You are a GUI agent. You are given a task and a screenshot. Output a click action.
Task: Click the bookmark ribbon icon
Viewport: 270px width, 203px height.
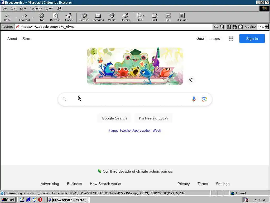[x=222, y=27]
